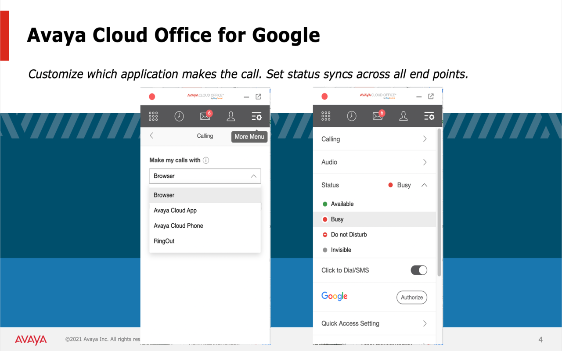
Task: Choose RingOut from the dropdown list
Action: 205,241
